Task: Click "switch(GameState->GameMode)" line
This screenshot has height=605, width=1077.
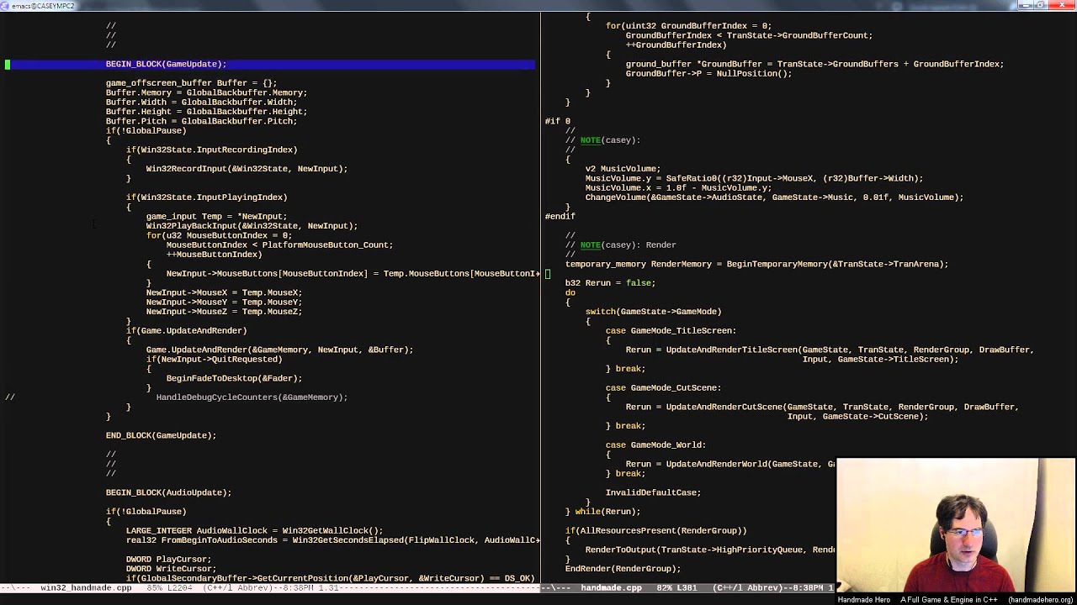Action: coord(653,312)
